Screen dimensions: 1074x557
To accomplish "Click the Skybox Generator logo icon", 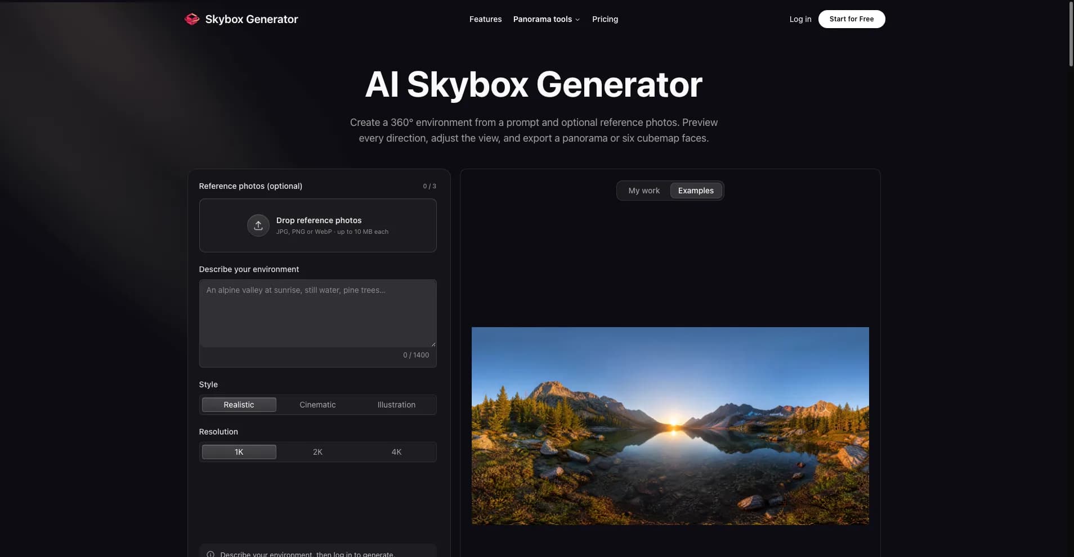I will tap(192, 19).
